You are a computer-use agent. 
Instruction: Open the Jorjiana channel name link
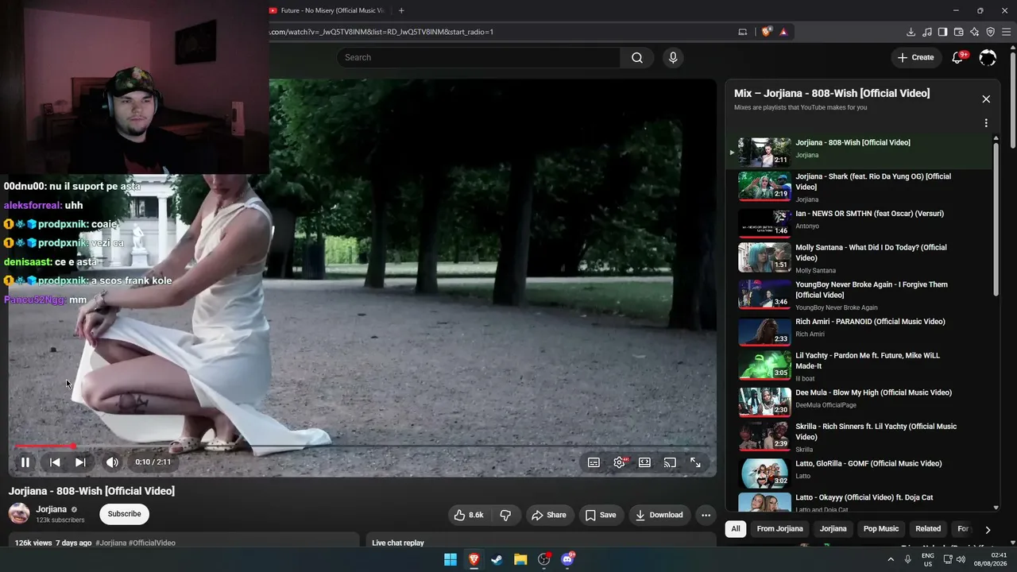[x=52, y=509]
